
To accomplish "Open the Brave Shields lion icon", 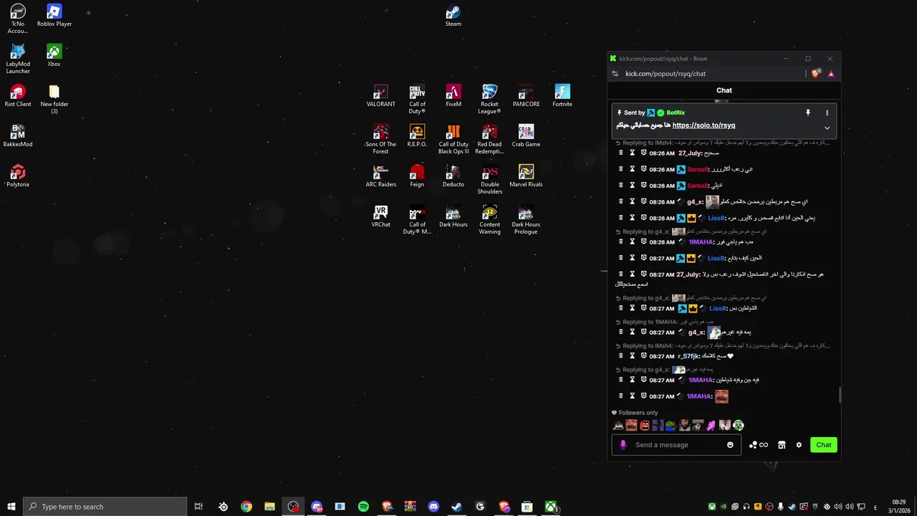I will pos(816,74).
